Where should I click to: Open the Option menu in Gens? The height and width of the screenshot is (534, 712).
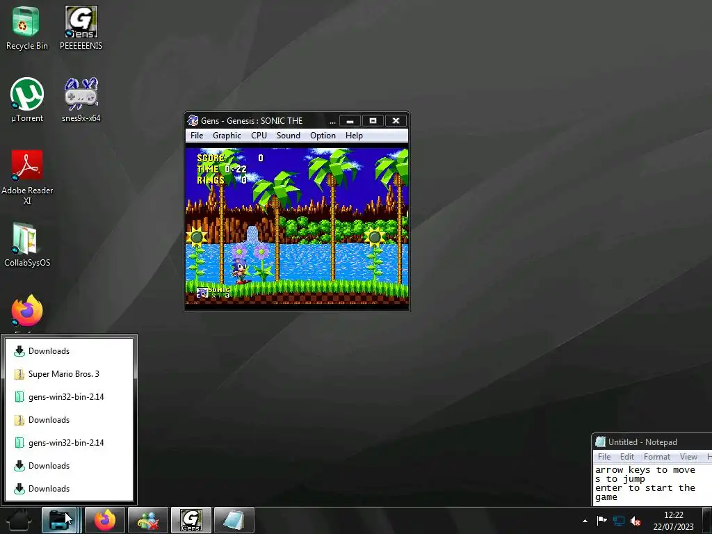(323, 136)
